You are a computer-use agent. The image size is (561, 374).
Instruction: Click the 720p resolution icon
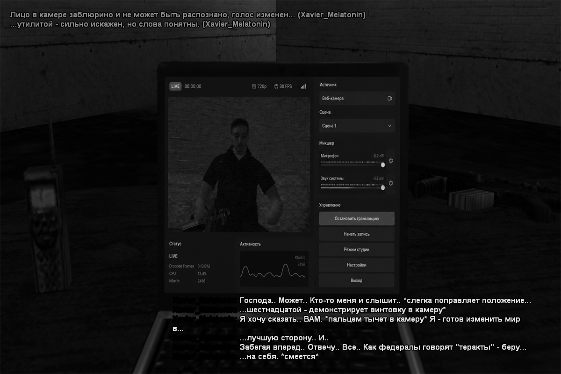254,86
